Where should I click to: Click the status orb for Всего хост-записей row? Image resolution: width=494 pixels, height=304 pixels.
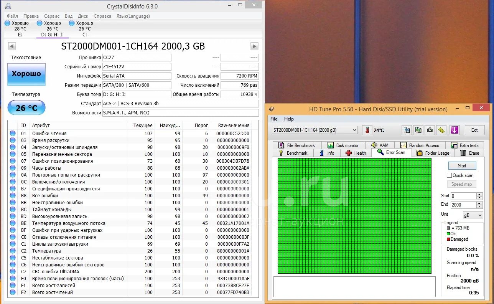(13, 286)
